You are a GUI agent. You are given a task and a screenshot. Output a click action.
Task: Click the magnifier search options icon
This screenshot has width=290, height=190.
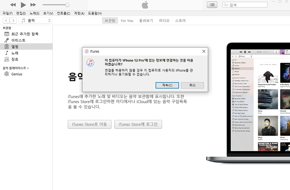click(226, 5)
